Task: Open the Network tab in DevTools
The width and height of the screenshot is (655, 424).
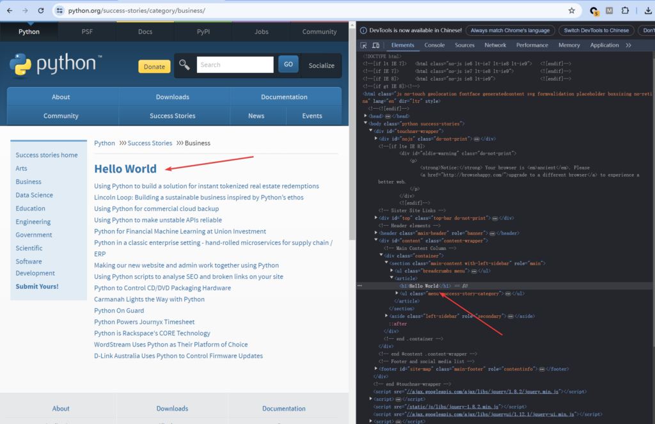Action: coord(495,45)
